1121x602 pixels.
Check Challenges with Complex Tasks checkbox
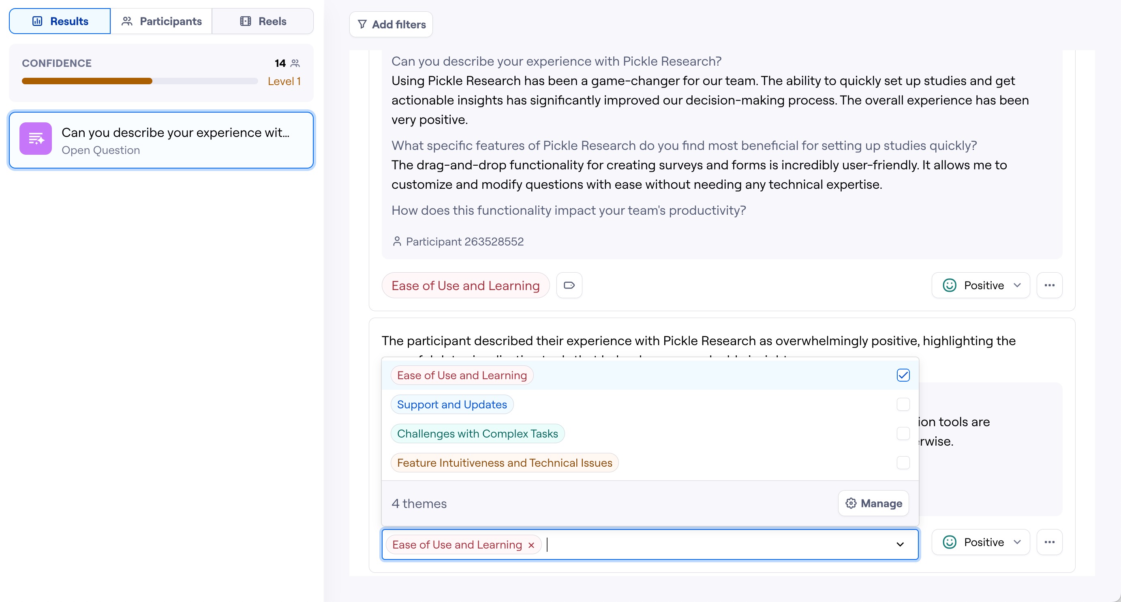pos(903,433)
